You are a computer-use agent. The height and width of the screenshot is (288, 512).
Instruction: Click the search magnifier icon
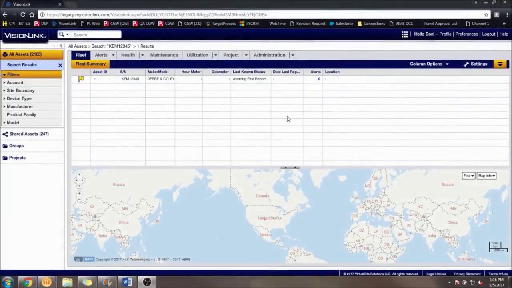[x=61, y=34]
